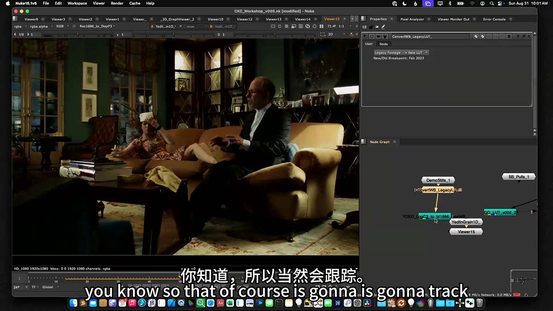Click the S button in node panel header
Image resolution: width=553 pixels, height=311 pixels.
point(509,36)
